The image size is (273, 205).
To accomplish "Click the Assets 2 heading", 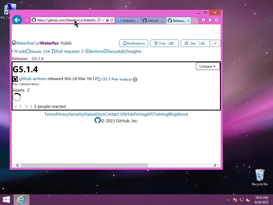I will pyautogui.click(x=21, y=90).
